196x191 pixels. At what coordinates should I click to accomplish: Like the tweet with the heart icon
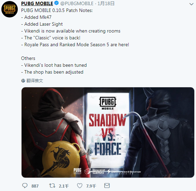pyautogui.click(x=80, y=186)
